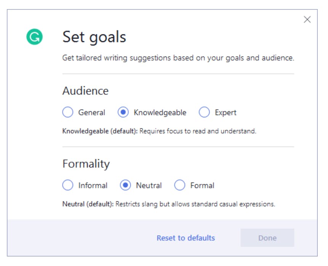Screen dimensions: 328x266
Task: Click the 'Knowledgeable (default)' description line
Action: [159, 131]
